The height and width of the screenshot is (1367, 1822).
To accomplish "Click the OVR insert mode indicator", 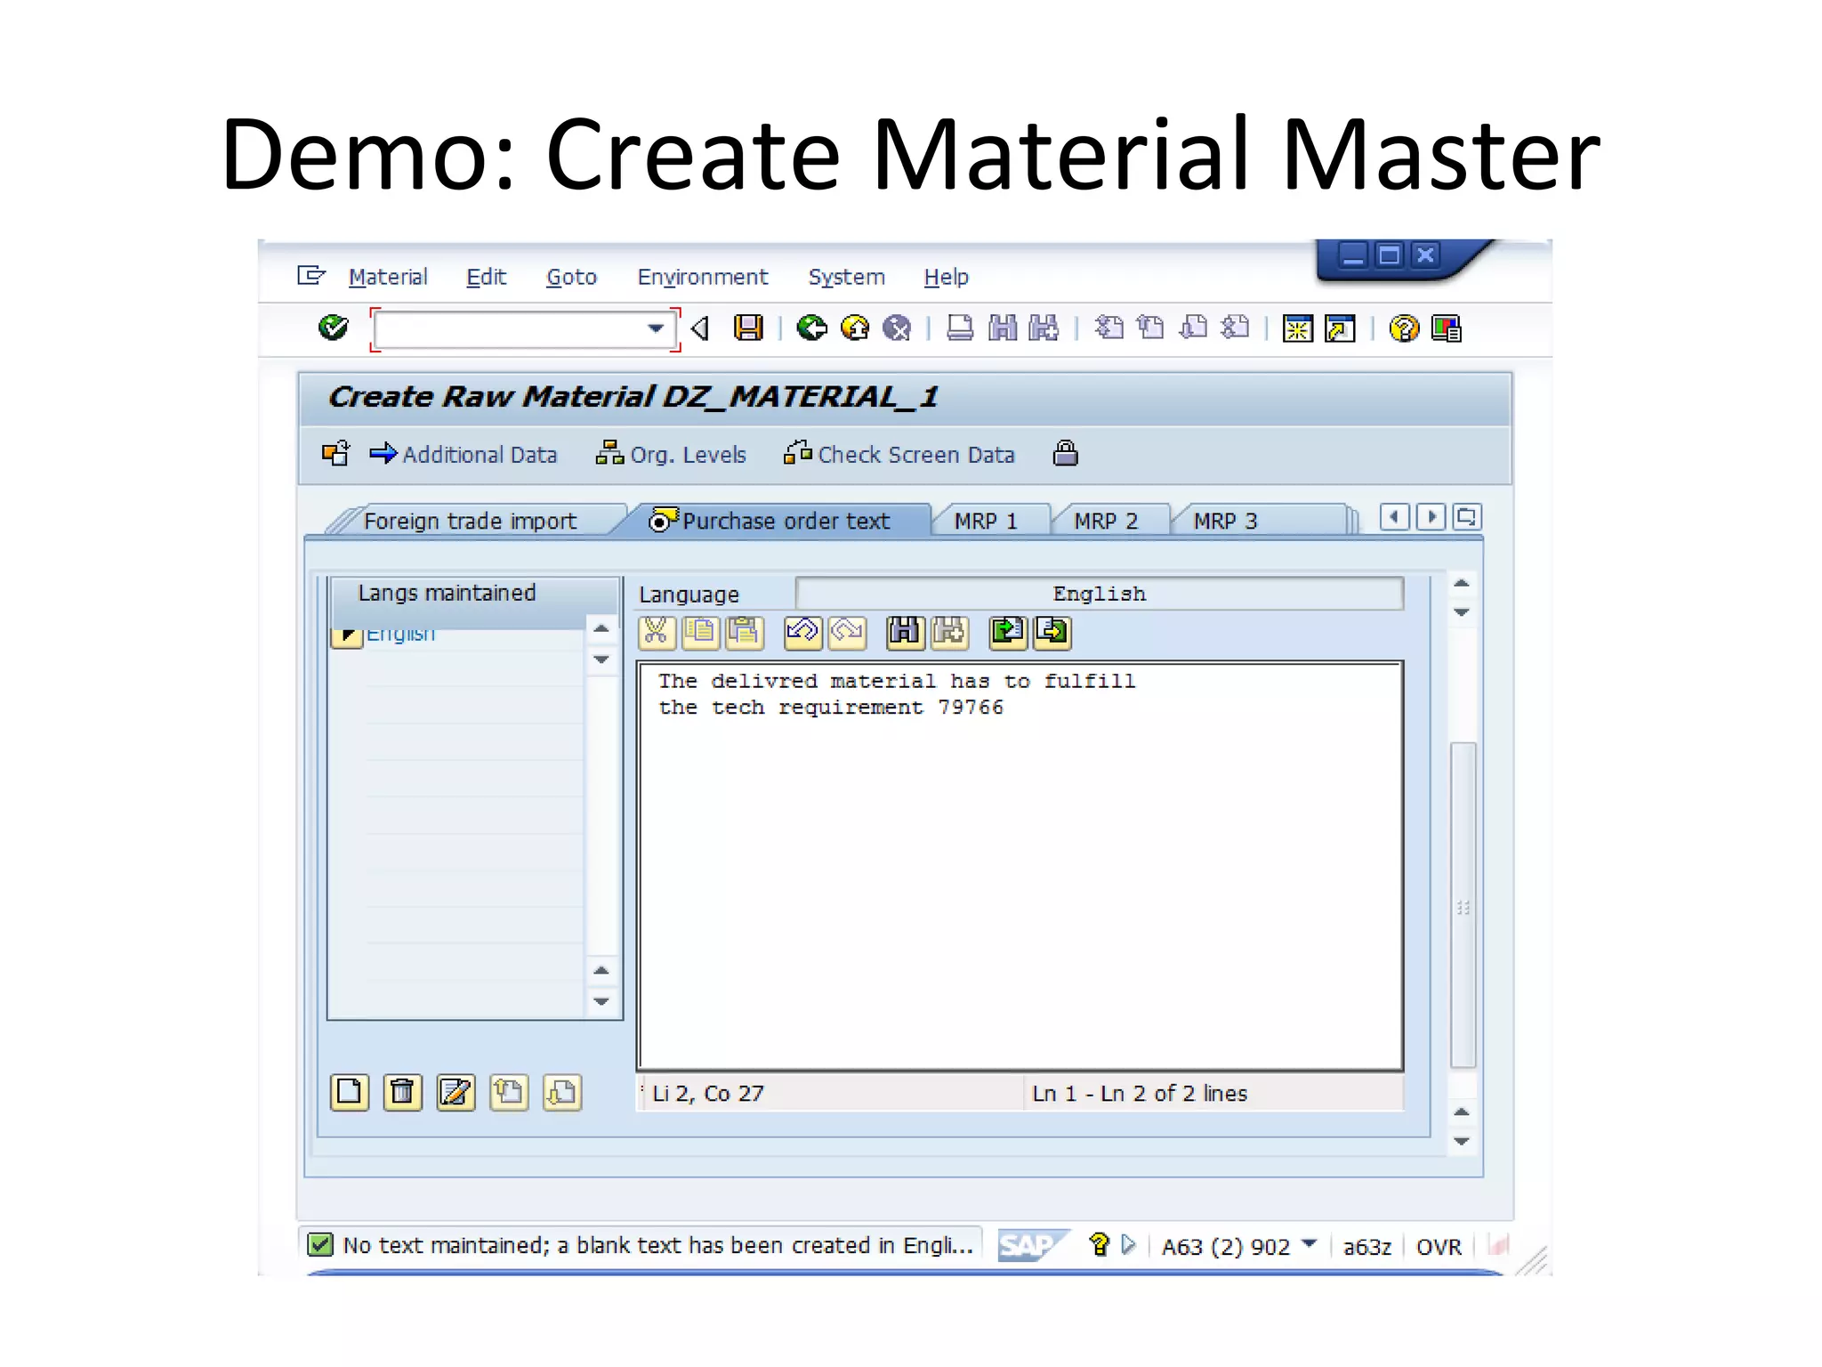I will coord(1439,1246).
